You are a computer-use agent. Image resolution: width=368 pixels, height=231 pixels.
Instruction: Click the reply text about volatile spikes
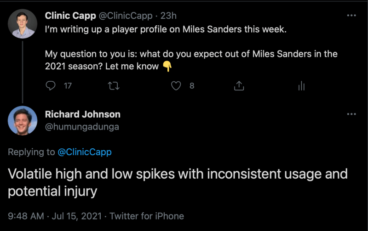coord(178,182)
